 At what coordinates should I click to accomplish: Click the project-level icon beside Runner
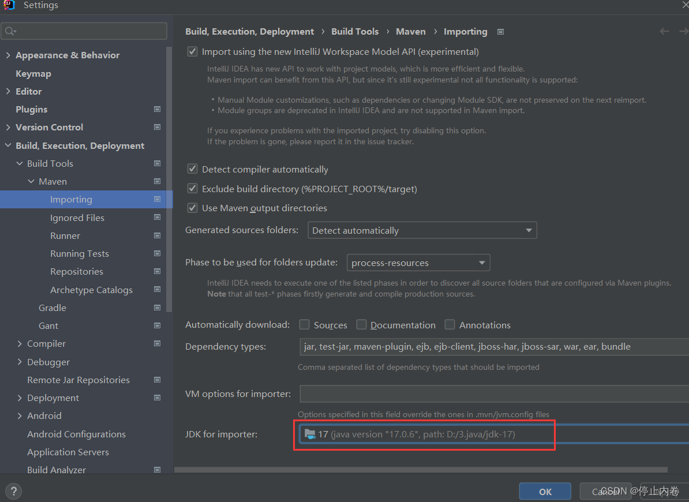pyautogui.click(x=158, y=235)
